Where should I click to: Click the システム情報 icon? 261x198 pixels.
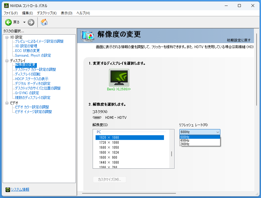[8, 189]
